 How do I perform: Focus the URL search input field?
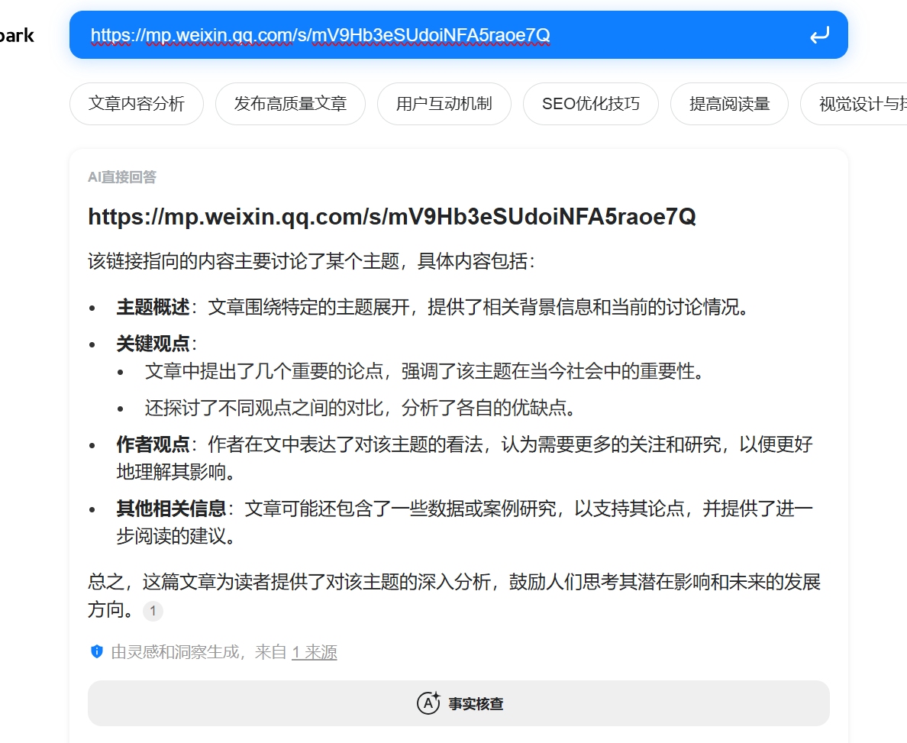click(440, 35)
